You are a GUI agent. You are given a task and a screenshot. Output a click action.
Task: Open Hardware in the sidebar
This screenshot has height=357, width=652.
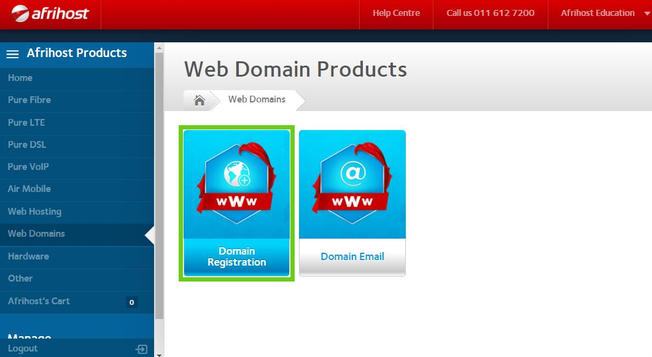tap(28, 256)
